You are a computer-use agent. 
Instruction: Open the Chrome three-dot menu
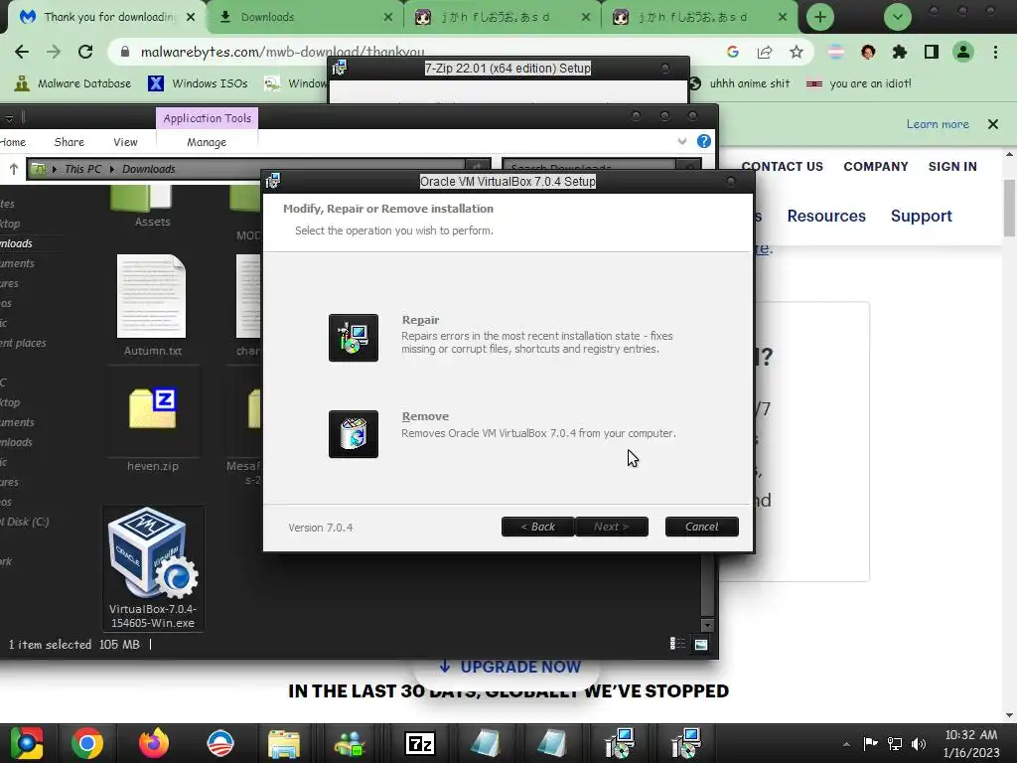[x=995, y=52]
